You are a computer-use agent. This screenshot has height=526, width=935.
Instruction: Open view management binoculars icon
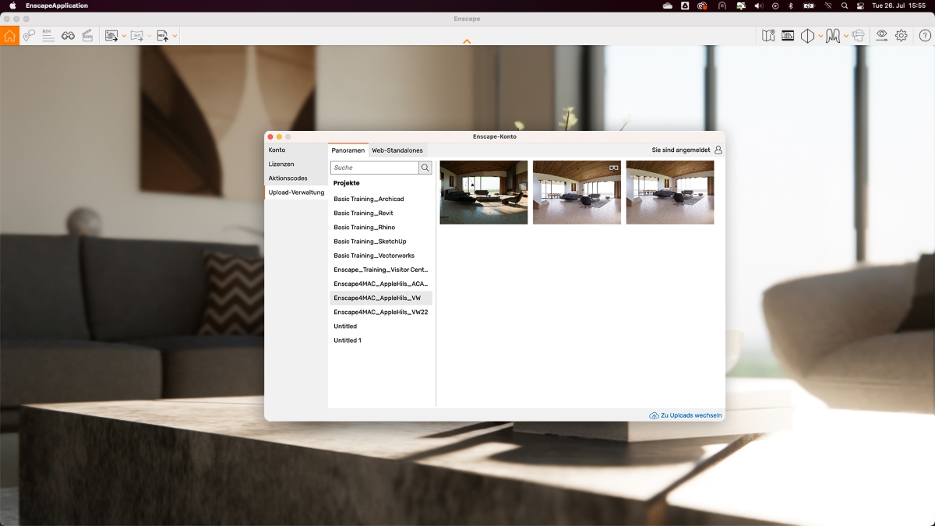tap(68, 36)
